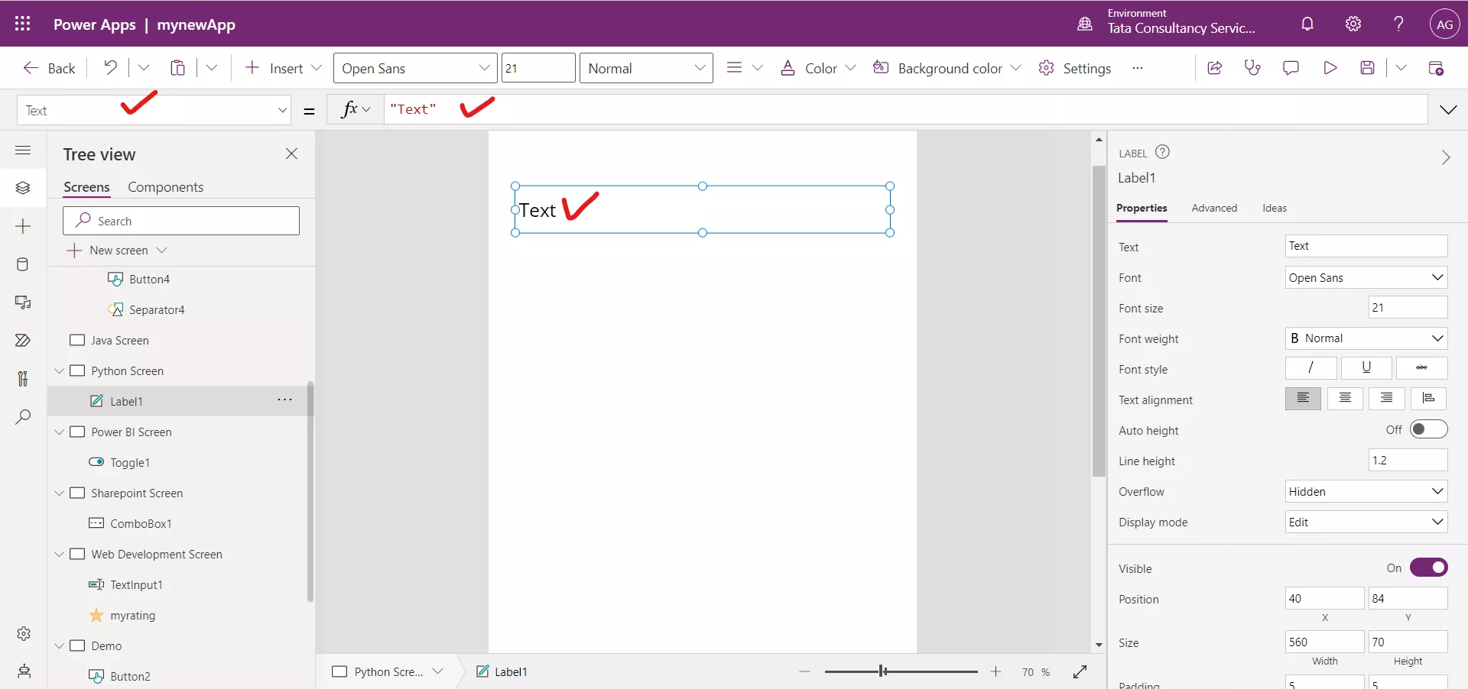Turn off the Visible toggle
The width and height of the screenshot is (1468, 689).
(x=1431, y=568)
